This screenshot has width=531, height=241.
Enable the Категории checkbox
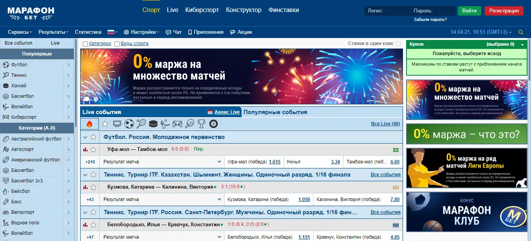click(x=85, y=44)
